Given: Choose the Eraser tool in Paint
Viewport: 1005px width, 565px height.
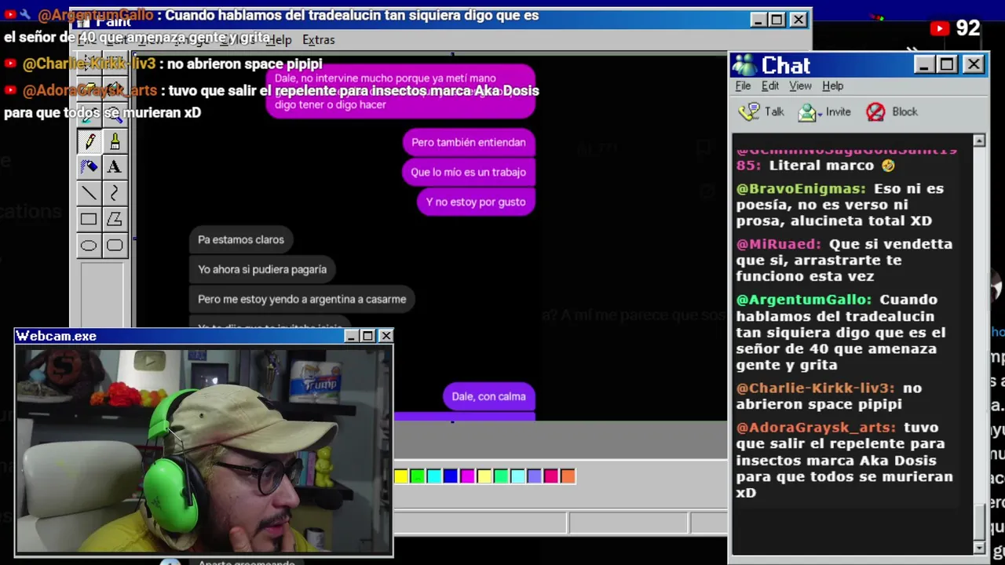Looking at the screenshot, I should pyautogui.click(x=89, y=89).
